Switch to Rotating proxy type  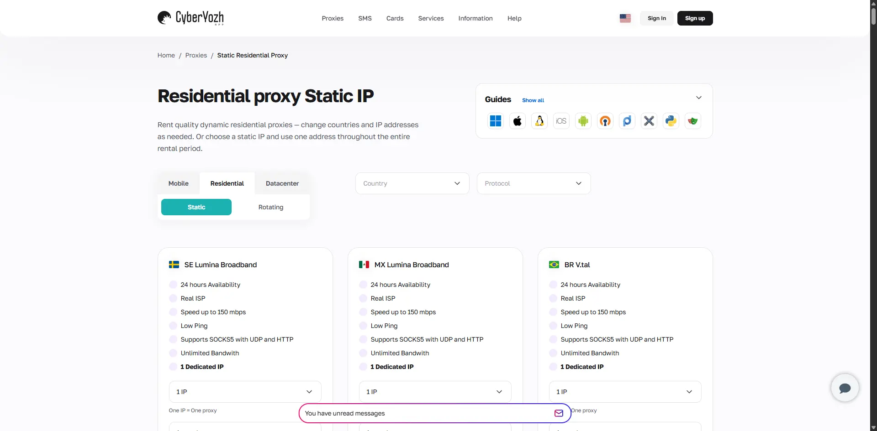click(271, 207)
